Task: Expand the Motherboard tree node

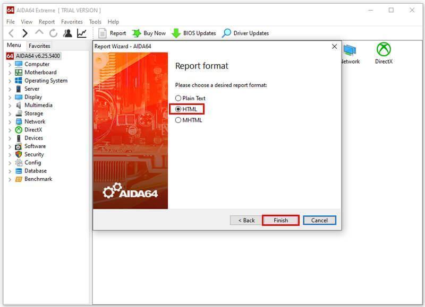Action: 10,73
